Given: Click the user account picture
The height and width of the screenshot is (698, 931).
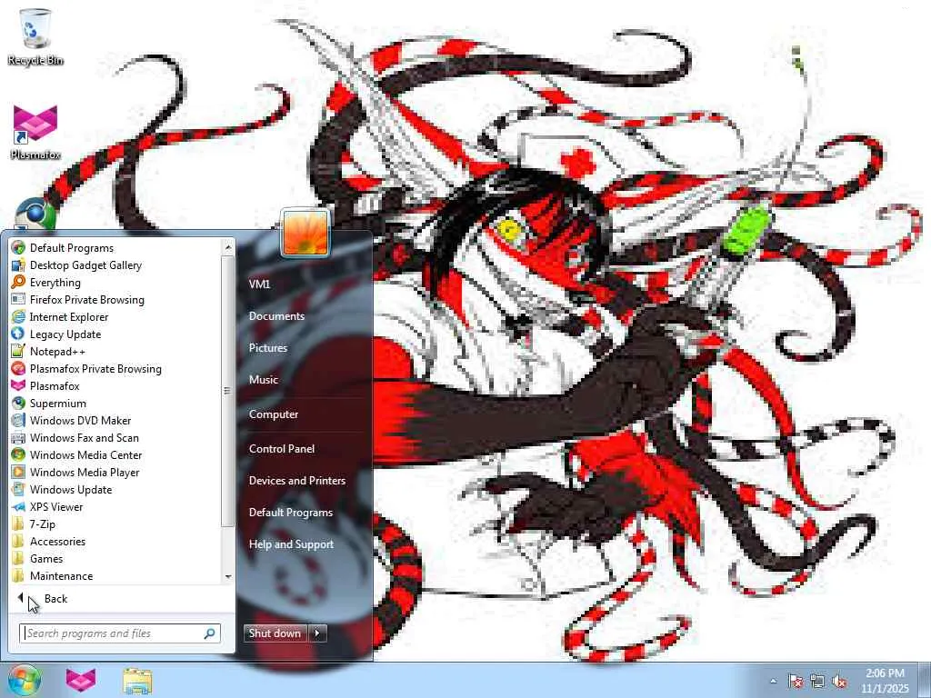Looking at the screenshot, I should 305,233.
